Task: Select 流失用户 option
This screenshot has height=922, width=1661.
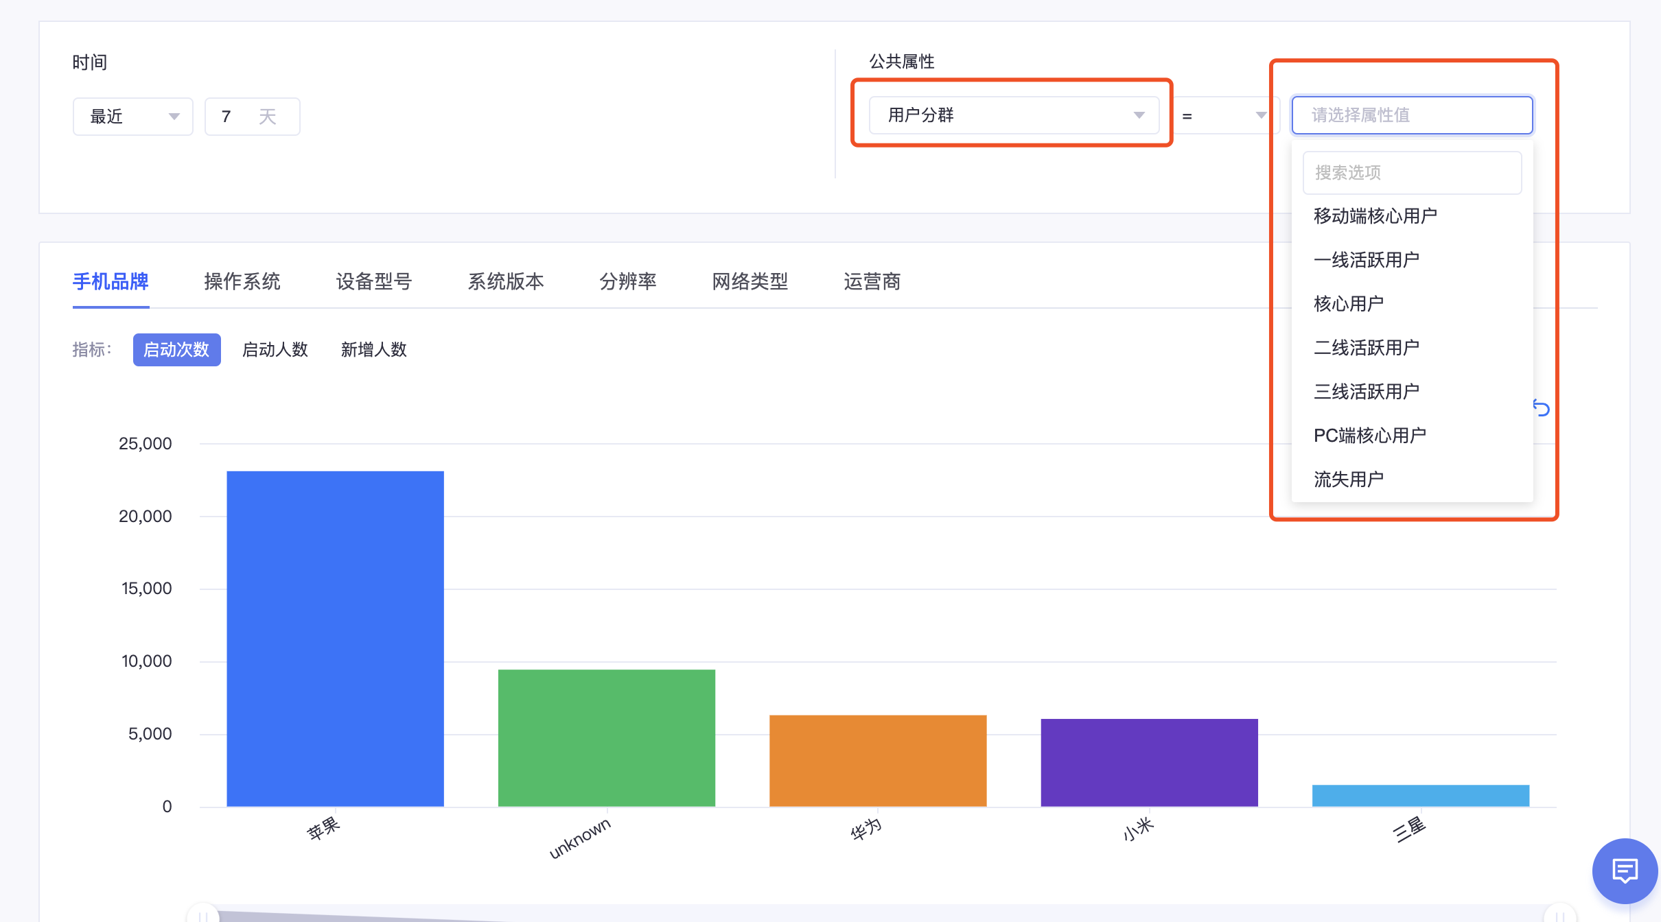Action: coord(1412,480)
